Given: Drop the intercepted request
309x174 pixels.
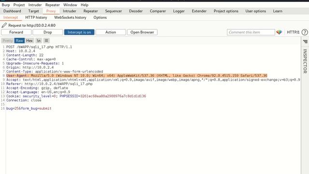Looking at the screenshot, I should (x=48, y=32).
